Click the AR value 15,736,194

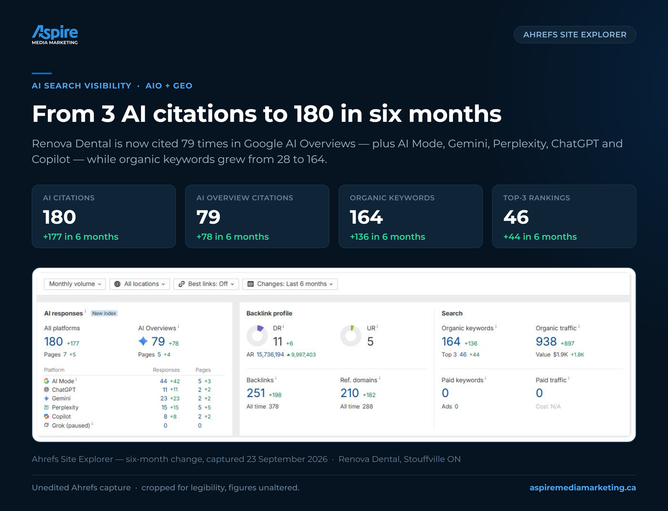coord(270,354)
